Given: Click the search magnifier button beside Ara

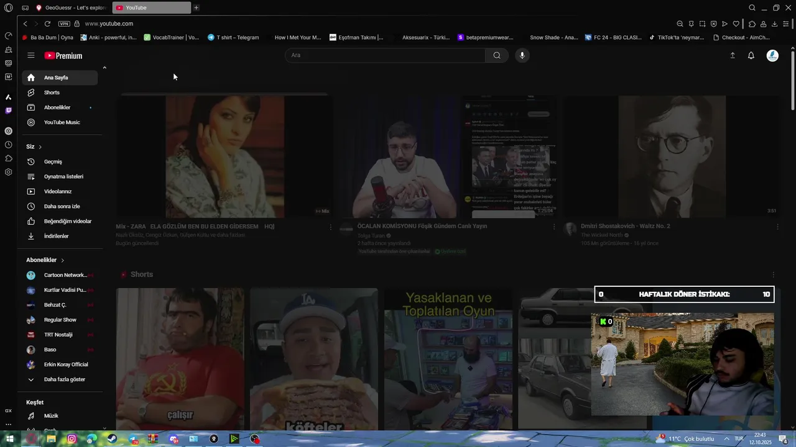Looking at the screenshot, I should coord(496,55).
